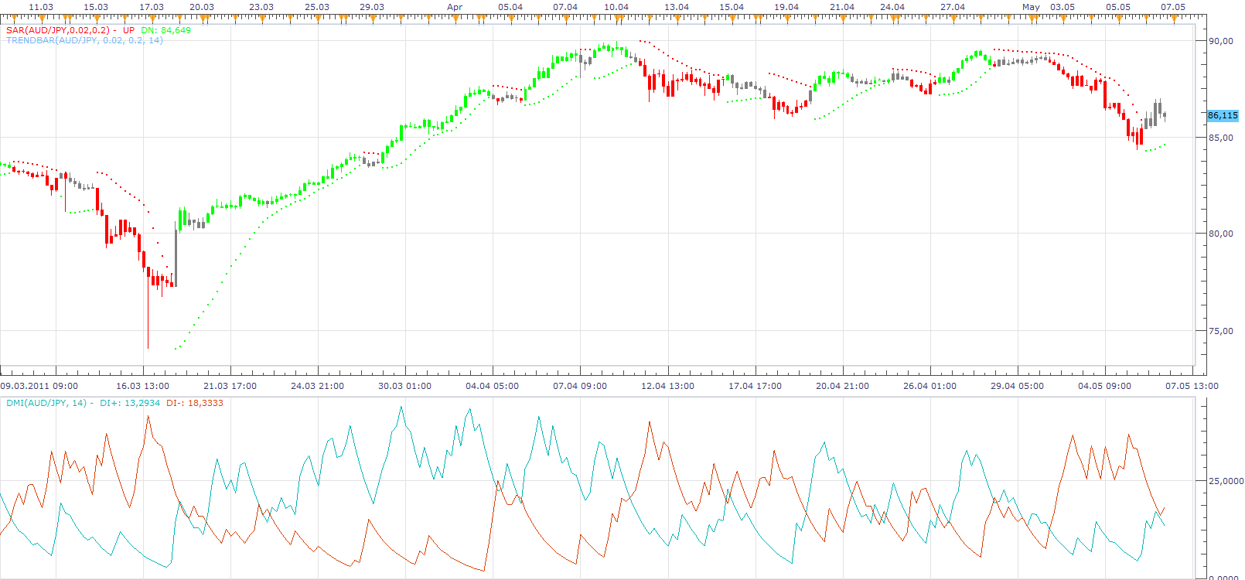This screenshot has width=1245, height=580.
Task: Click the 29.04 05:00 time label
Action: tap(1017, 386)
